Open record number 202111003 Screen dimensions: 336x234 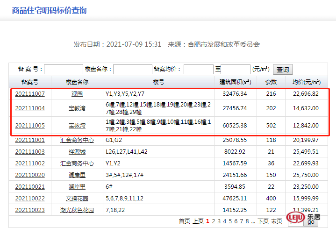(30, 152)
